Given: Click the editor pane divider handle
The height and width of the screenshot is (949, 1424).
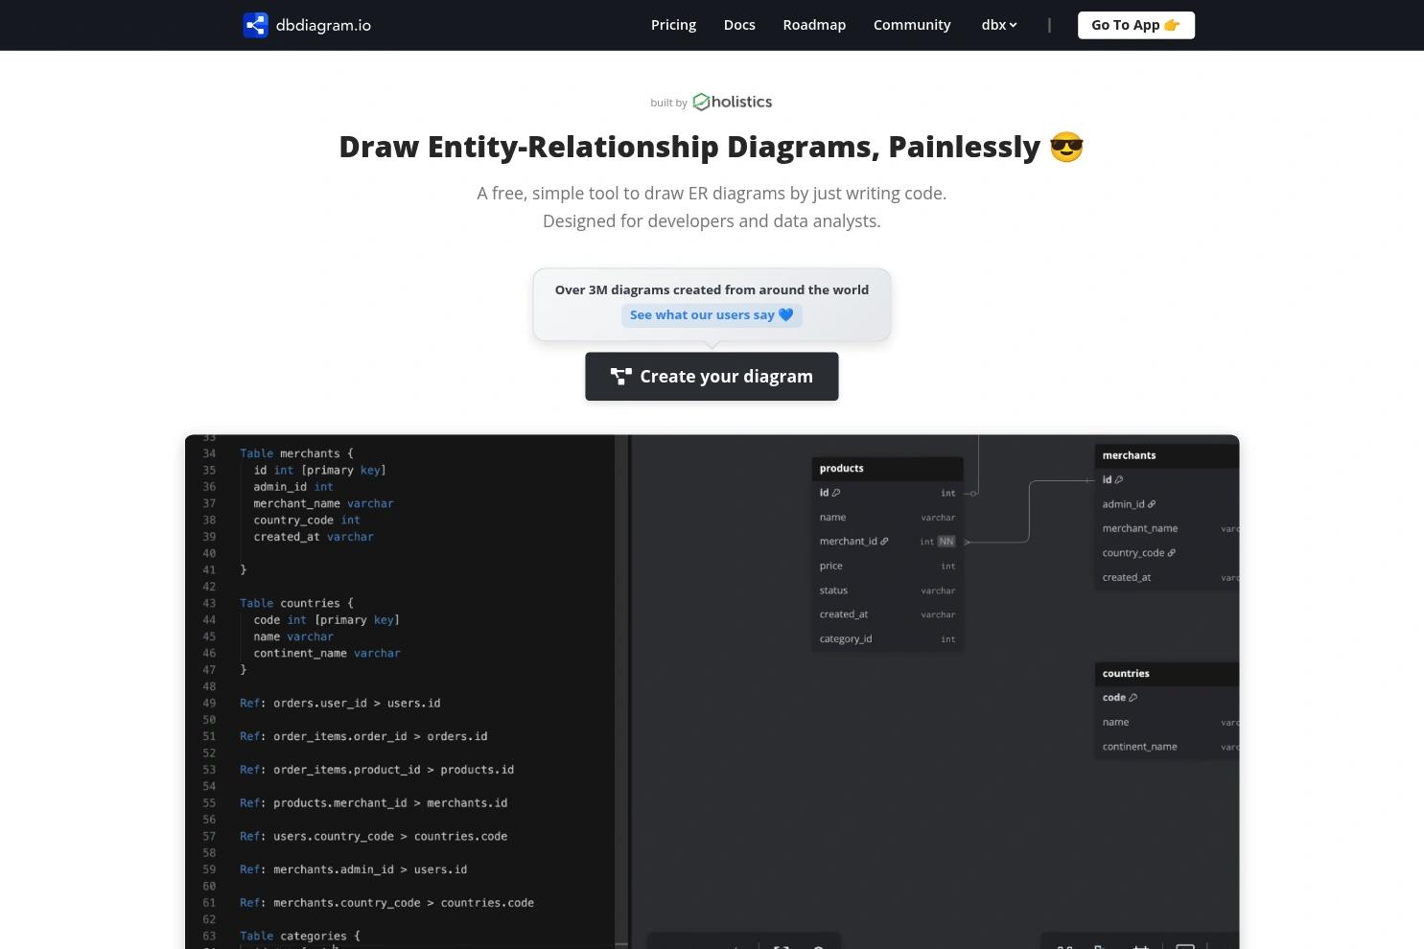Looking at the screenshot, I should pyautogui.click(x=629, y=691).
